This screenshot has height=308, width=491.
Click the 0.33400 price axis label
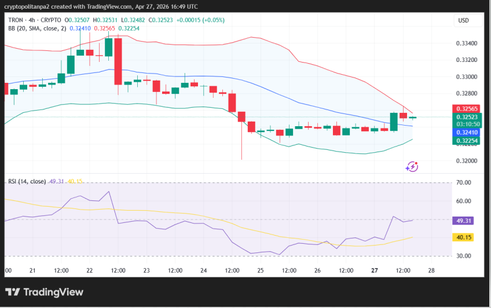[x=466, y=43]
